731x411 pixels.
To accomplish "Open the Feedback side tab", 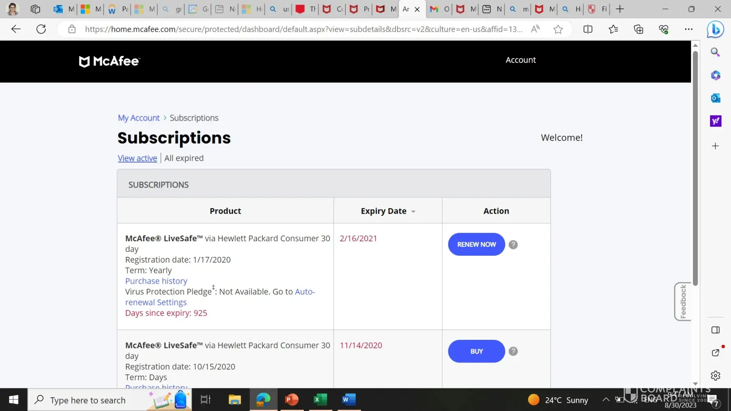I will 683,302.
